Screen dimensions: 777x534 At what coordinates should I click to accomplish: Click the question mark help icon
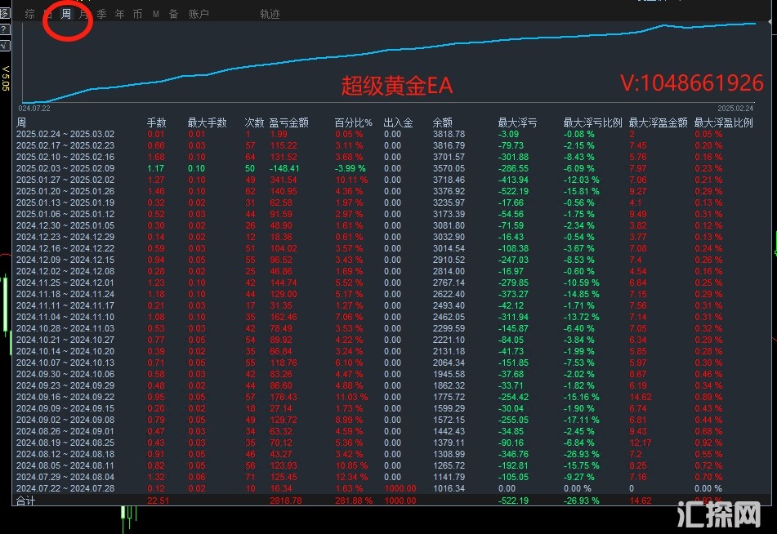(x=4, y=29)
